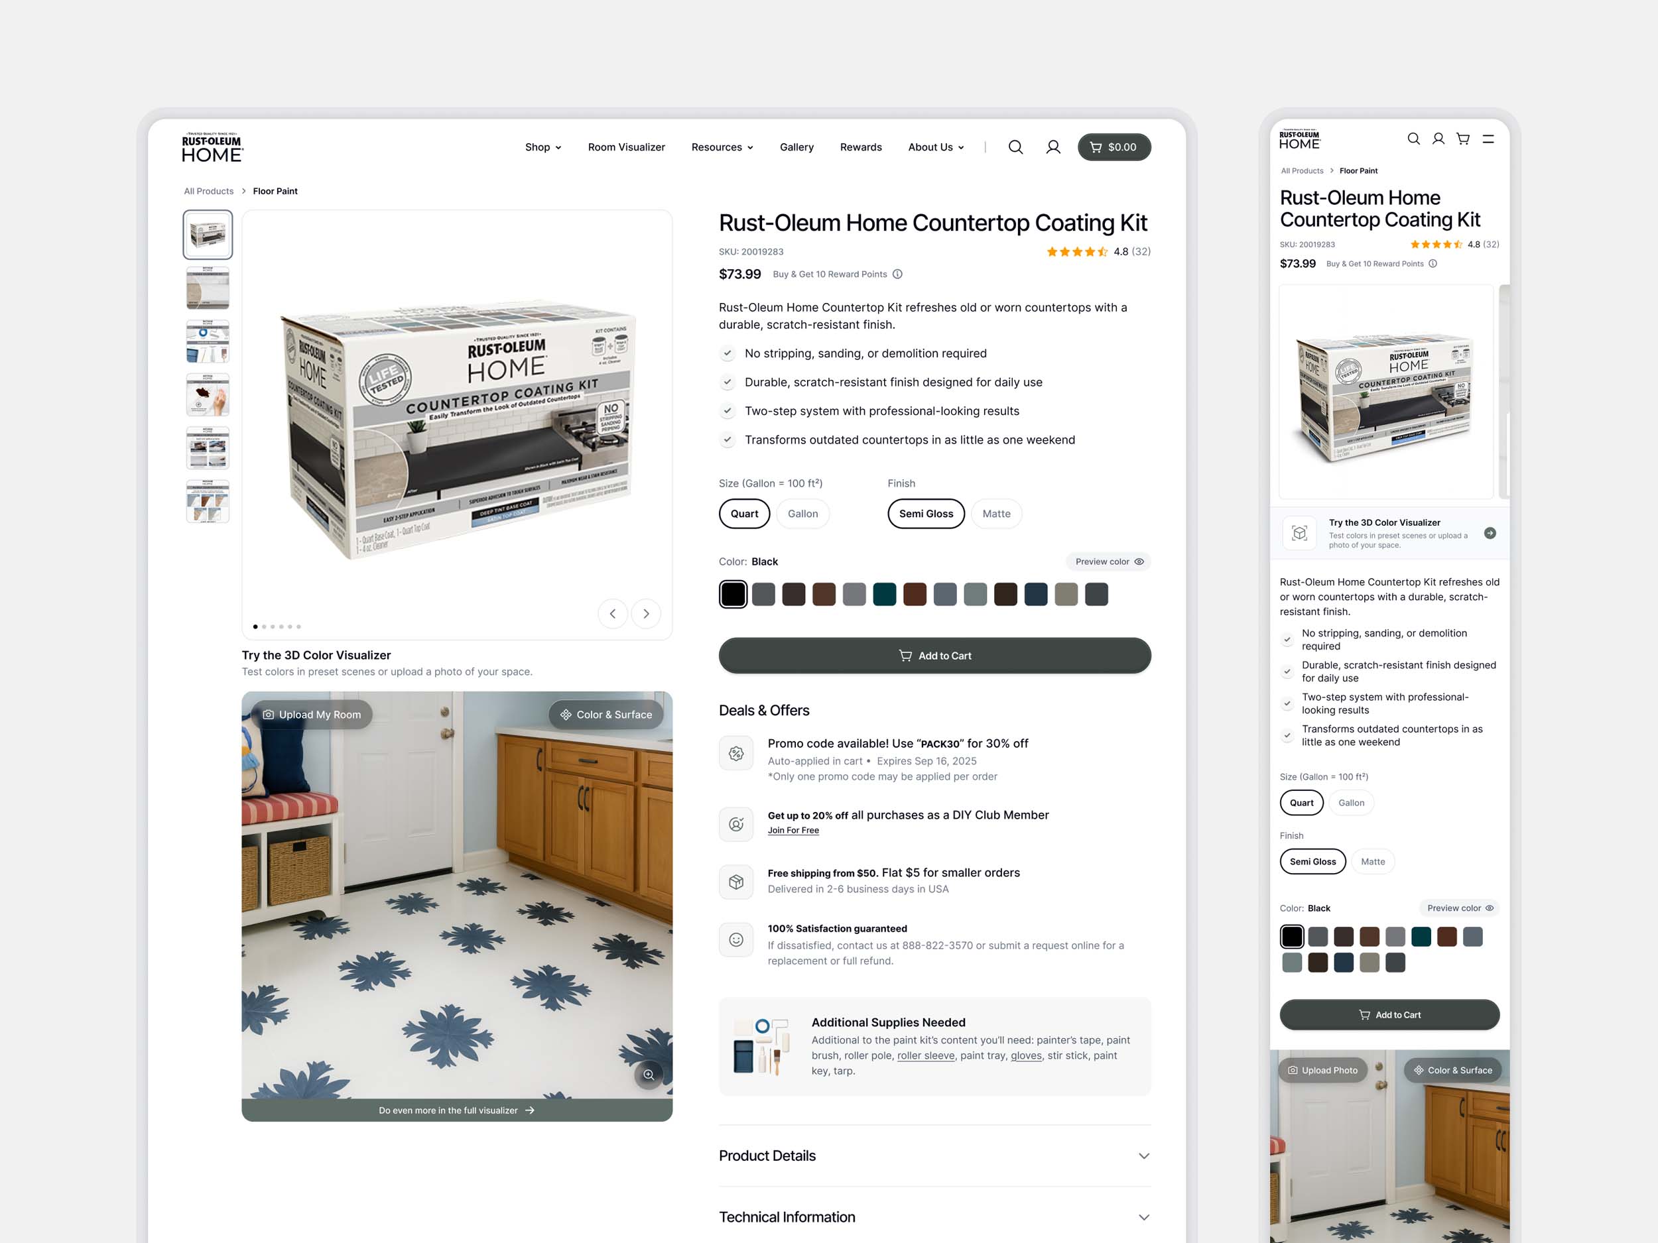The width and height of the screenshot is (1658, 1243).
Task: Show the next product image with the right arrow
Action: [x=645, y=614]
